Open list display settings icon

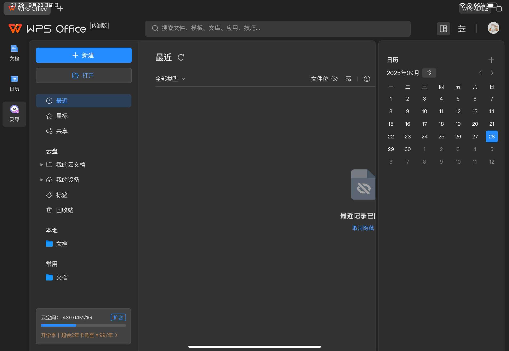pos(348,79)
